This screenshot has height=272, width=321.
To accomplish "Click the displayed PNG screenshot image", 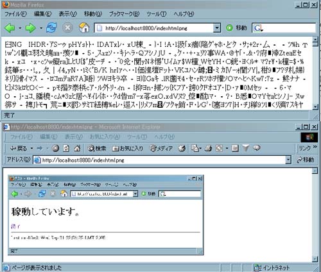I will [106, 215].
